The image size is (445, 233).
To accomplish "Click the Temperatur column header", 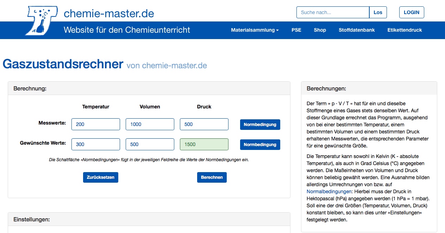I will [96, 107].
